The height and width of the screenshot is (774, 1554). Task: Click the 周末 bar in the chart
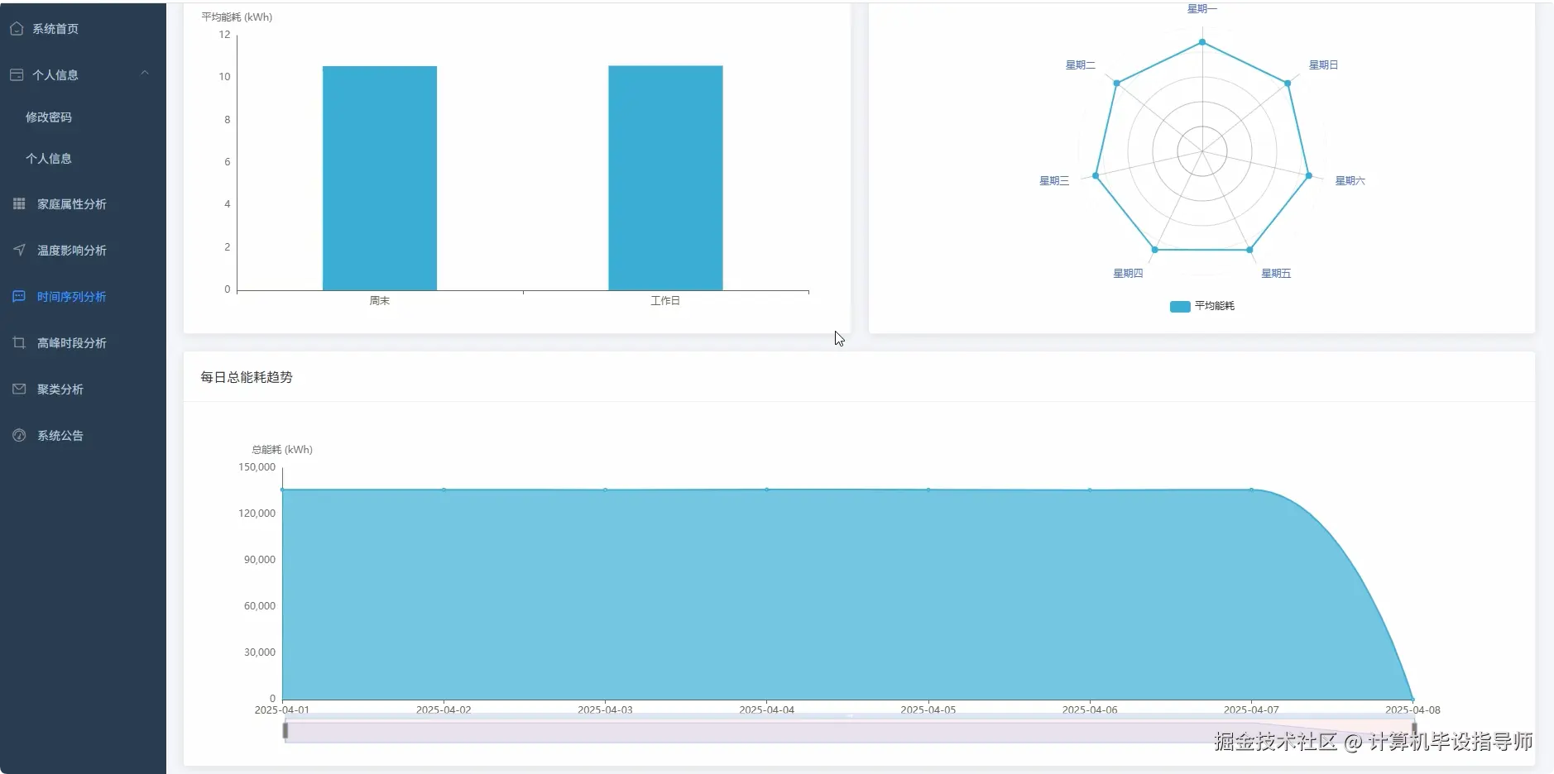[380, 178]
